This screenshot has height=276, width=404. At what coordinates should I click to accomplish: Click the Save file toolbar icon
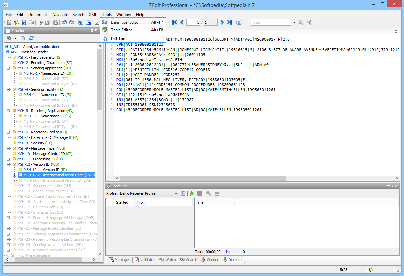pyautogui.click(x=24, y=22)
